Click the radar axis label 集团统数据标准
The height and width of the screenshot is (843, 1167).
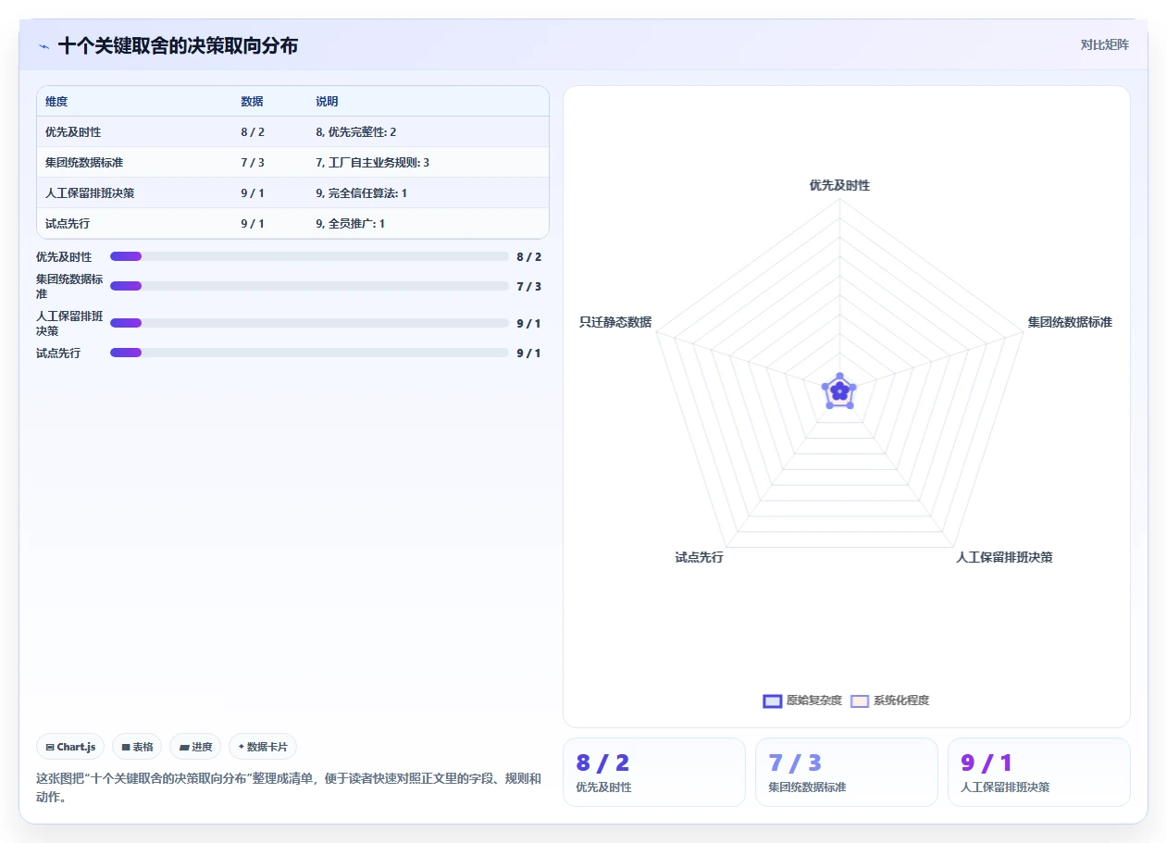[x=1070, y=322]
